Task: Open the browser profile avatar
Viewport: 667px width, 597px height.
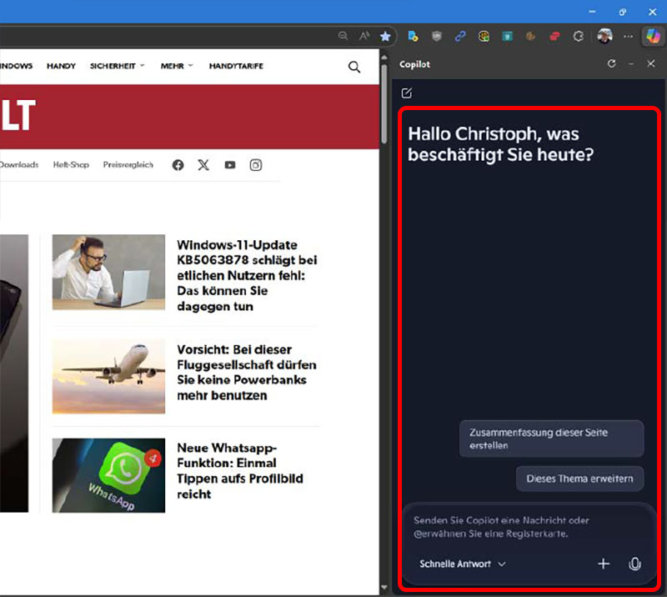Action: point(606,36)
